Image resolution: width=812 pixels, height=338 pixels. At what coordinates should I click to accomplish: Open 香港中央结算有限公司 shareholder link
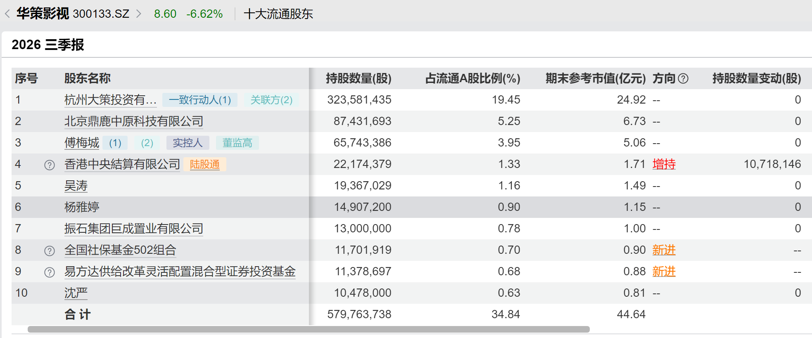tap(122, 164)
